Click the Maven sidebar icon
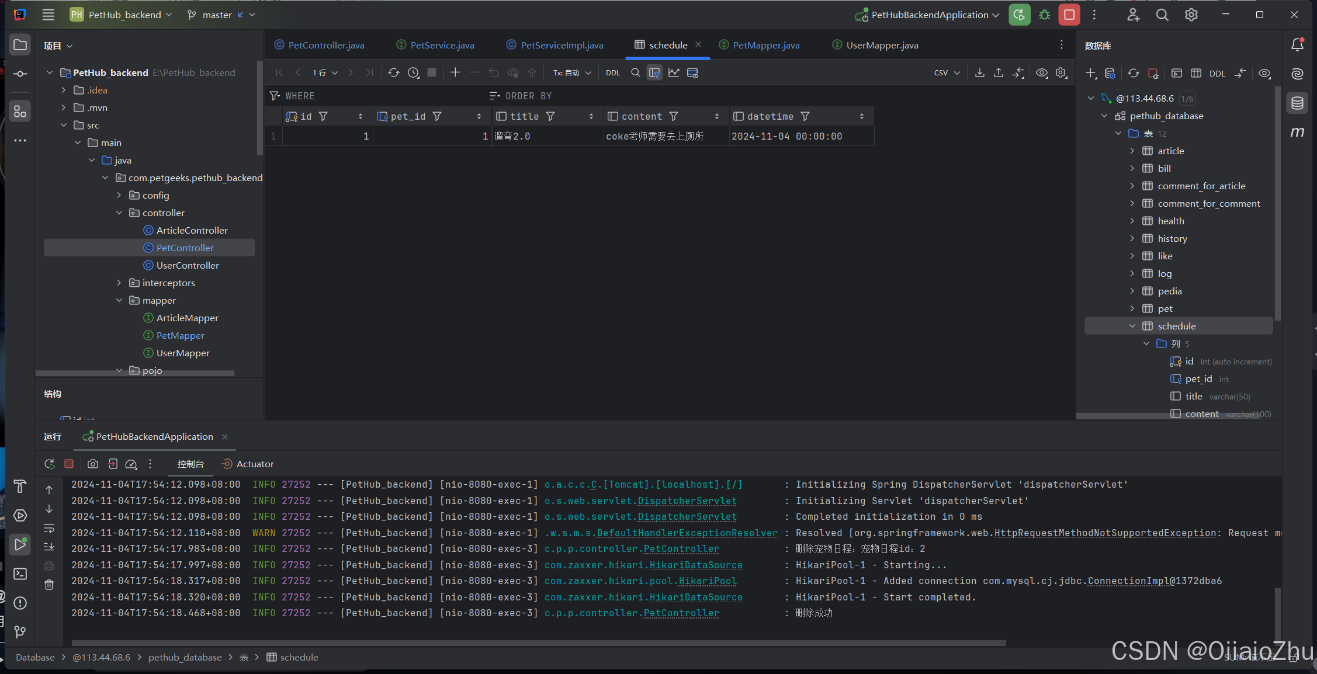Screen dimensions: 1317x674 [1297, 133]
